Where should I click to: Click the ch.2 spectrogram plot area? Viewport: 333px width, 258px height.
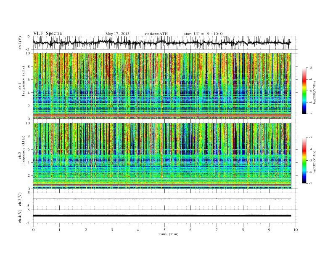pyautogui.click(x=162, y=156)
